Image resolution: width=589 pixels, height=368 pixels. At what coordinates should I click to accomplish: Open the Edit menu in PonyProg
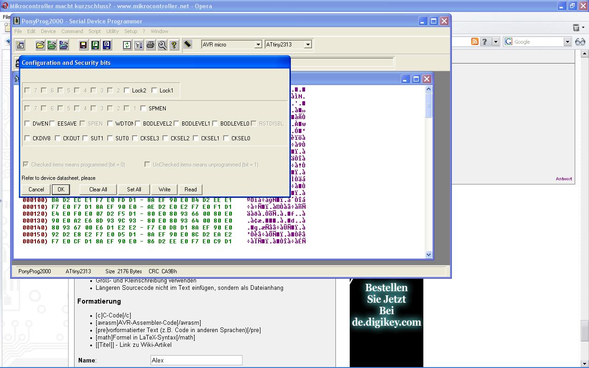tap(31, 31)
